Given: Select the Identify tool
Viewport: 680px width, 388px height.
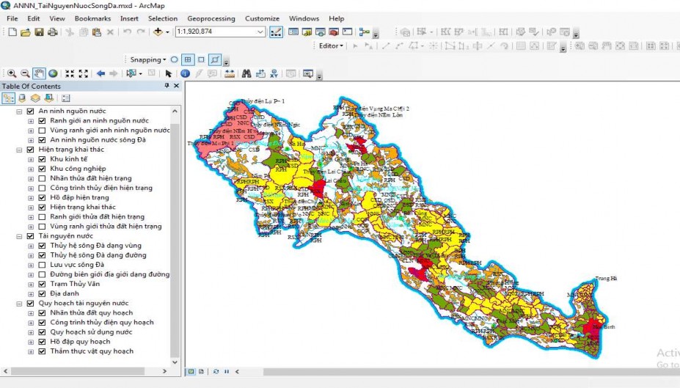Looking at the screenshot, I should point(185,73).
